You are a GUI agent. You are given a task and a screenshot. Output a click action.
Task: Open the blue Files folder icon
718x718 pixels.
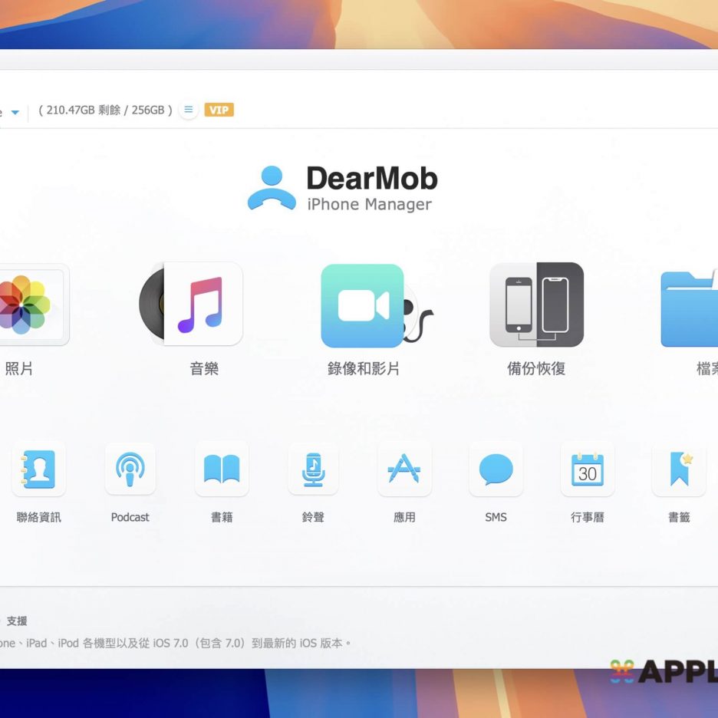tap(690, 308)
